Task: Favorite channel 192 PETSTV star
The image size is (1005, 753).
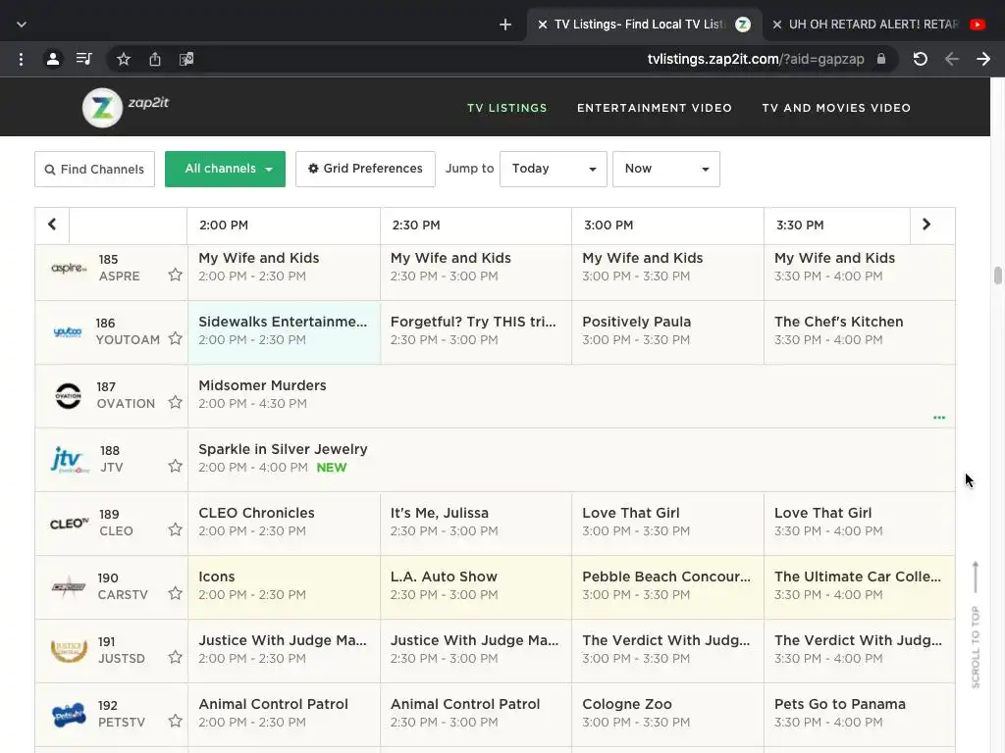Action: point(175,721)
